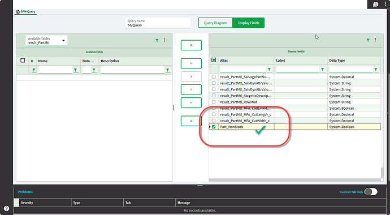The image size is (390, 215).
Task: Click the move up chevron button
Action: tap(191, 63)
